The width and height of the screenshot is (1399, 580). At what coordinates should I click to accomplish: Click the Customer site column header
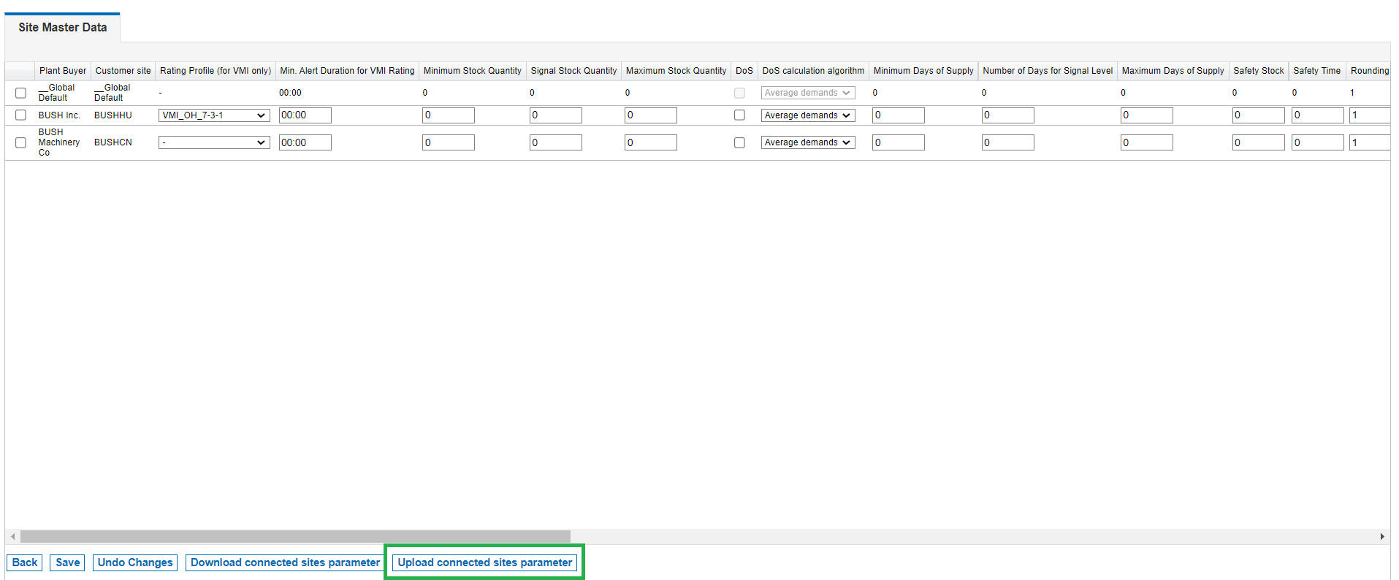(x=123, y=71)
